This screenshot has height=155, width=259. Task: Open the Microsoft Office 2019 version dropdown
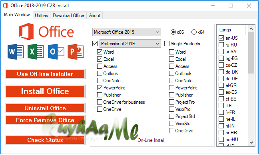(127, 32)
